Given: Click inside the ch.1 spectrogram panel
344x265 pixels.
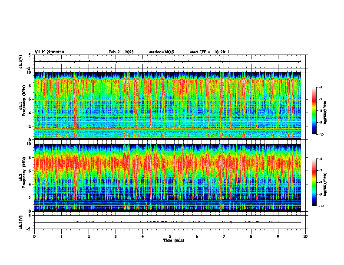Looking at the screenshot, I should 168,106.
